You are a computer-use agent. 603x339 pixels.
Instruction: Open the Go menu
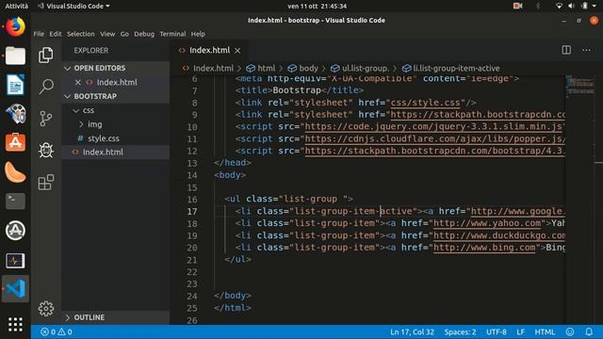point(124,34)
